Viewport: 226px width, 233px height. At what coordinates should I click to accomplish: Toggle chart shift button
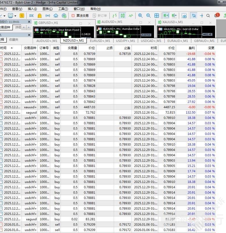(x=174, y=15)
